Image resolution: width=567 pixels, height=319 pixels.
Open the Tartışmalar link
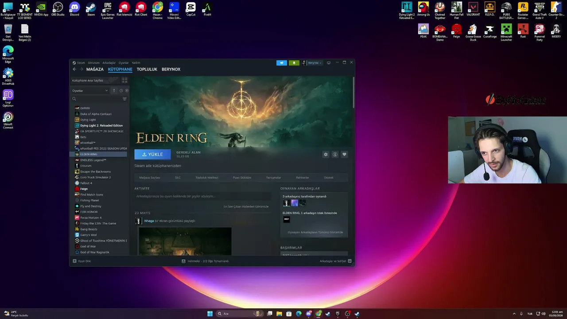273,178
